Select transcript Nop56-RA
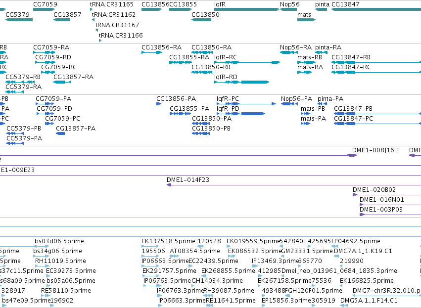The height and width of the screenshot is (308, 421). pyautogui.click(x=289, y=52)
